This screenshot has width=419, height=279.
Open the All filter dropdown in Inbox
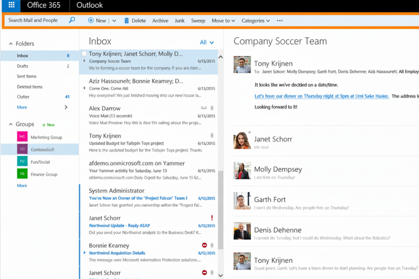[207, 42]
